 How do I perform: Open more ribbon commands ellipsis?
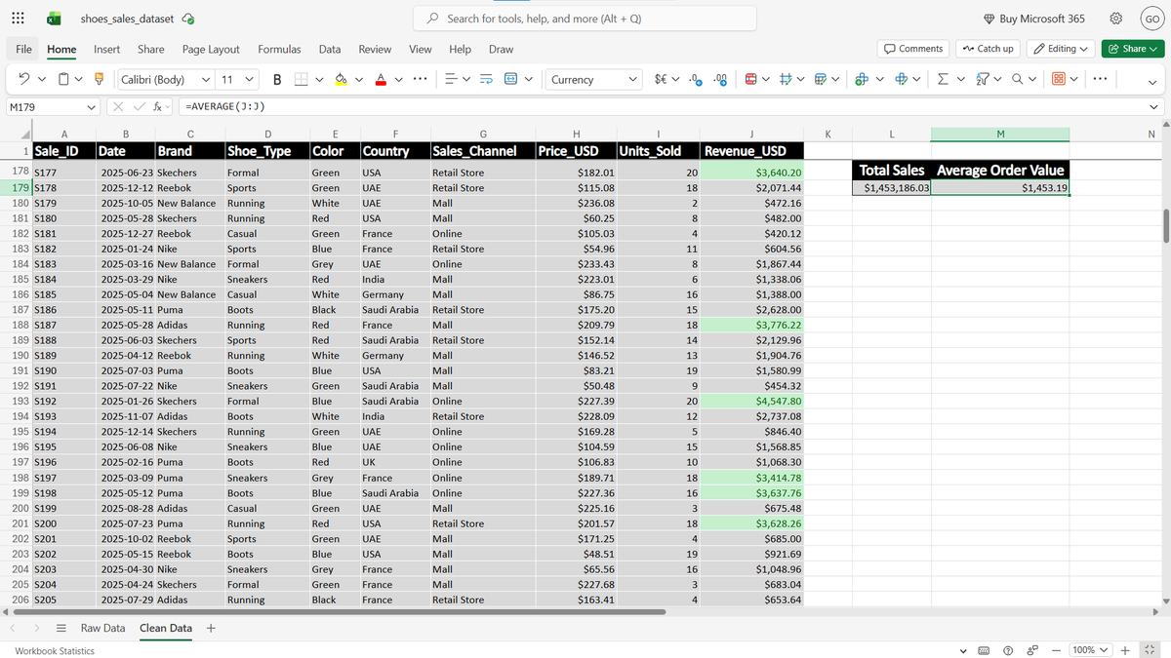tap(1100, 80)
